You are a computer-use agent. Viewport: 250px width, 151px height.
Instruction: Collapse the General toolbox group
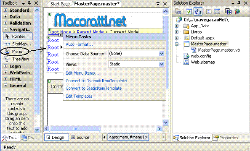[x=5, y=85]
